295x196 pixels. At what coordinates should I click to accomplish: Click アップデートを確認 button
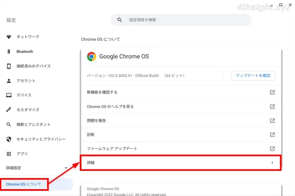[253, 76]
